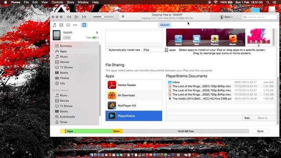Click the Rewind playback button
This screenshot has height=158, width=281.
pyautogui.click(x=69, y=17)
